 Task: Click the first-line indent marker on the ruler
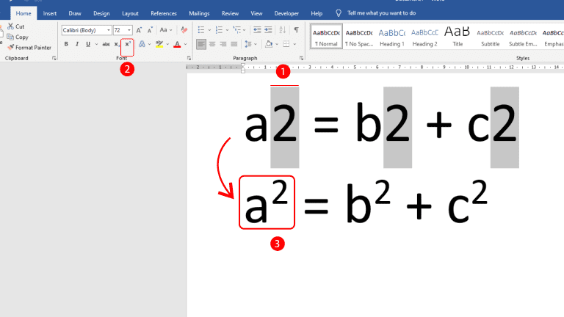[243, 65]
